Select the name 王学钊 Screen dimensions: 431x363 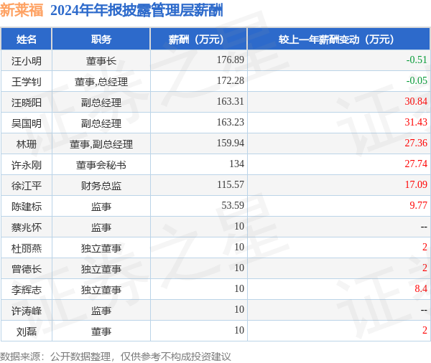(x=27, y=82)
